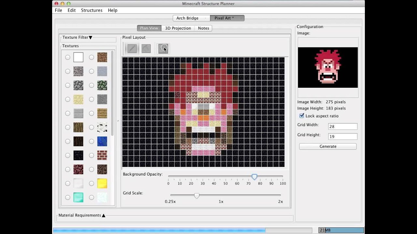Select radio button beside black obsidian texture
Screen dimensions: 417x234
(x=67, y=155)
